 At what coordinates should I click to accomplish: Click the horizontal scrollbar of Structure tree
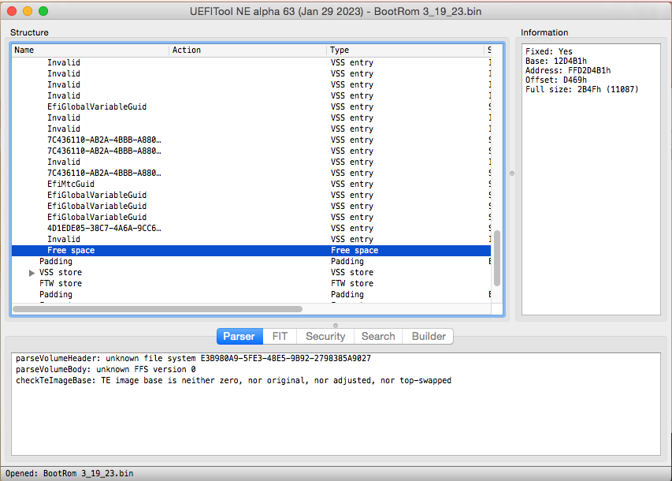click(x=158, y=309)
